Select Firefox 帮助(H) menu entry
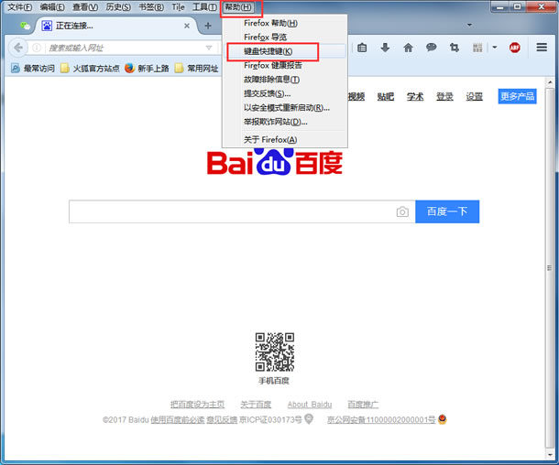 (x=285, y=23)
